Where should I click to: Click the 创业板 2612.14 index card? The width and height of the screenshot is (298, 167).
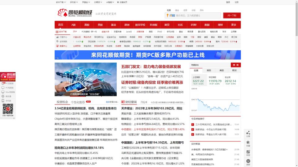tap(231, 80)
